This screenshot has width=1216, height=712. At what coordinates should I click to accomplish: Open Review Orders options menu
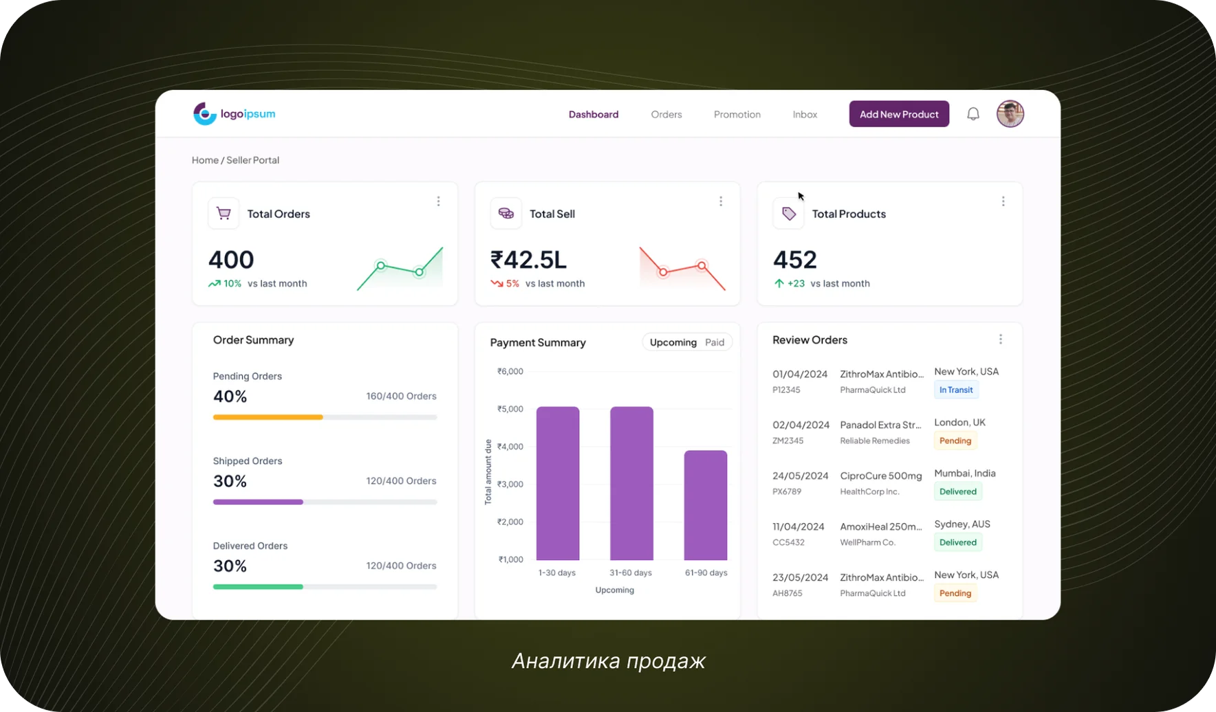tap(1001, 340)
